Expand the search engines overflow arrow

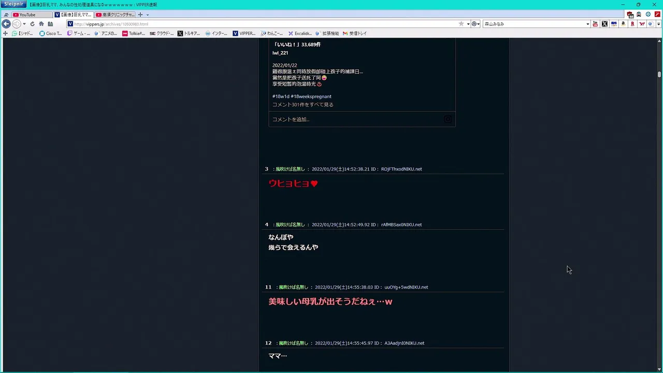coord(658,24)
